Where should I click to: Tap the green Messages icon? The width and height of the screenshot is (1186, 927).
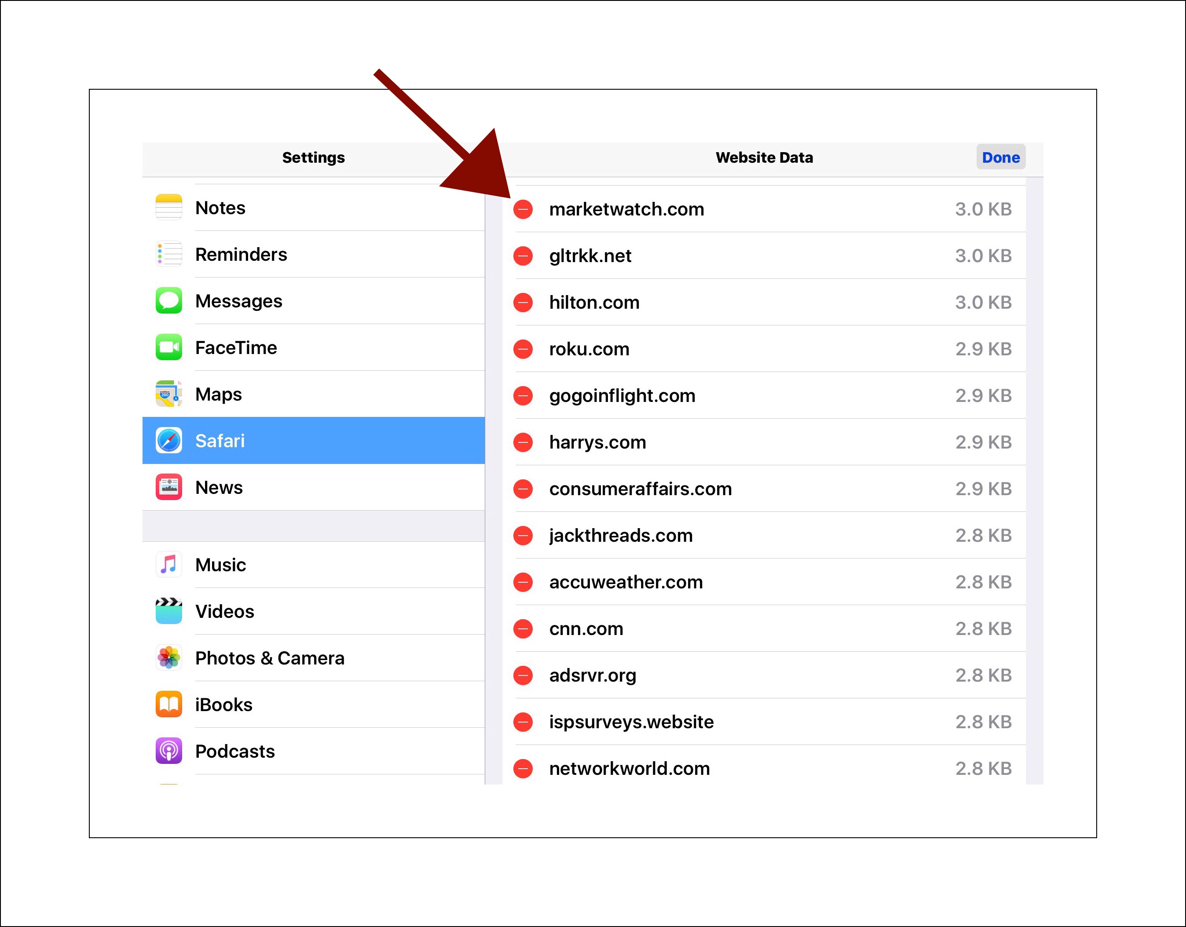click(x=168, y=301)
